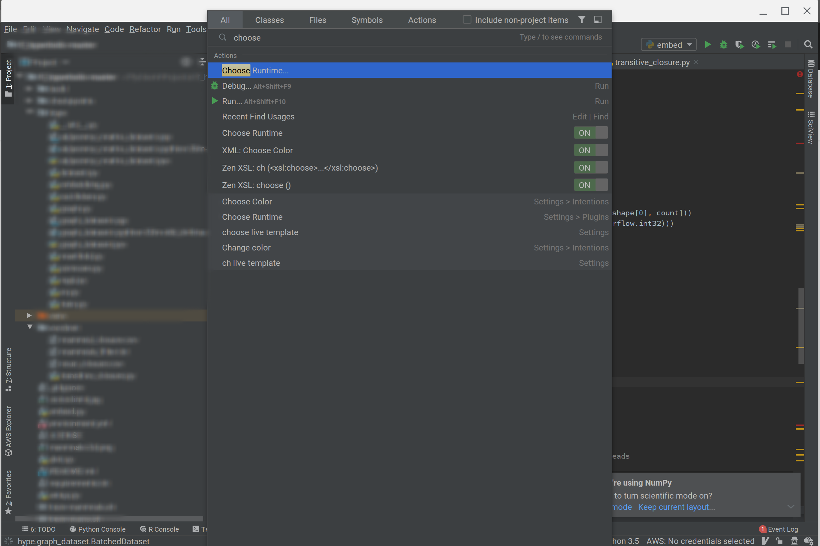Click the Debug bug icon in toolbar

pos(723,45)
